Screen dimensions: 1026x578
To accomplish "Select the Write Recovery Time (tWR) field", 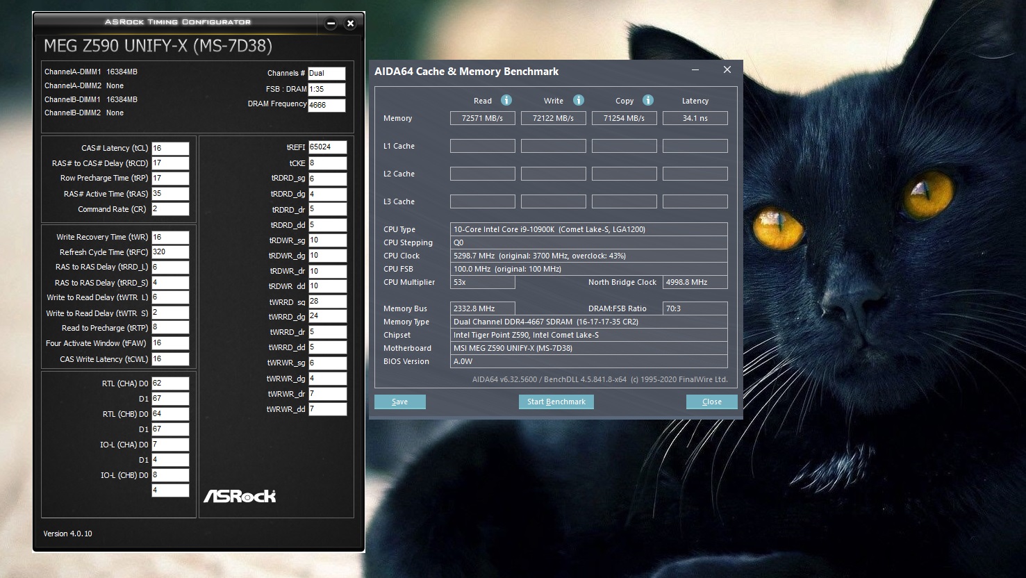I will [x=170, y=237].
